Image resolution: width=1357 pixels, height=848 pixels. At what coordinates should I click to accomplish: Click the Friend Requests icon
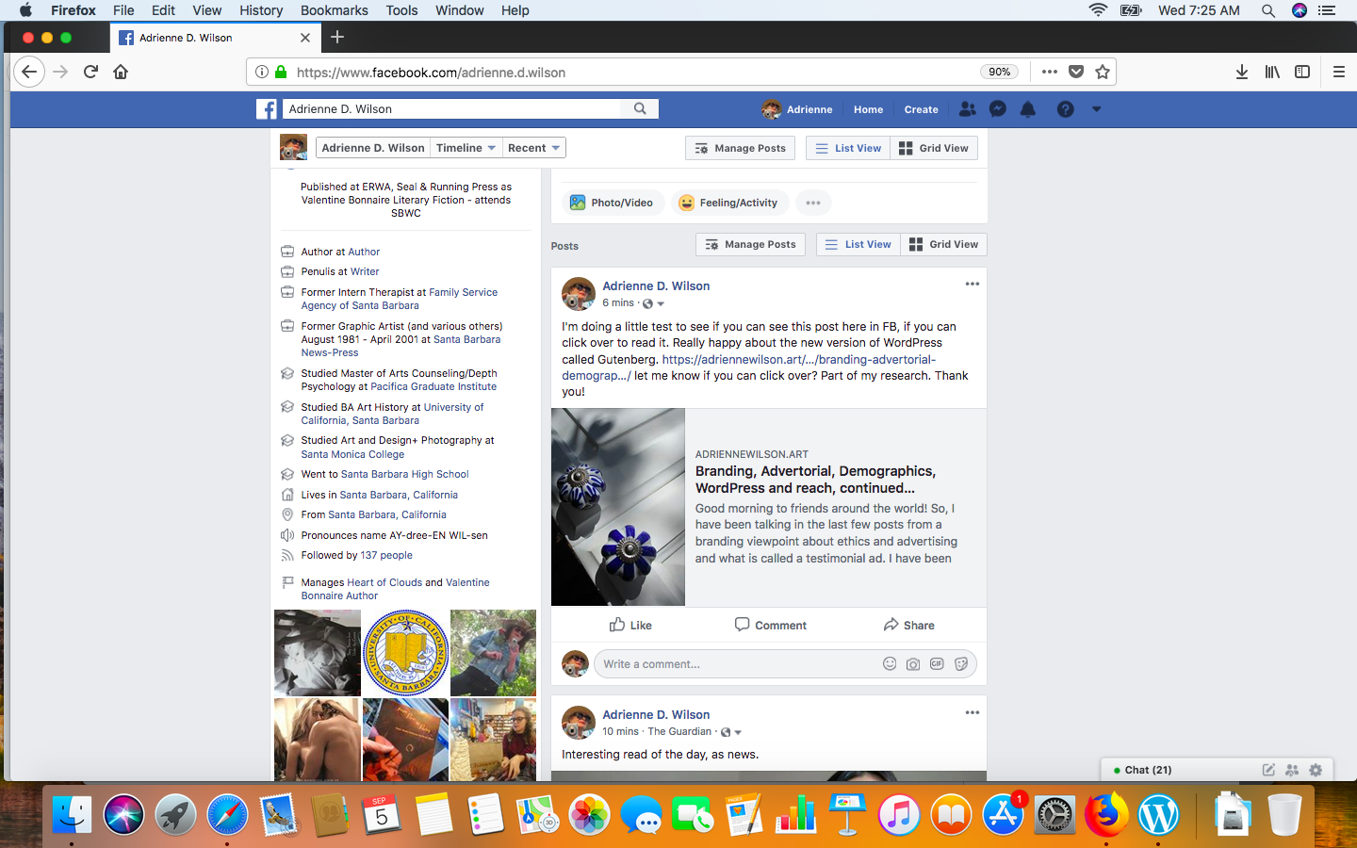[967, 109]
